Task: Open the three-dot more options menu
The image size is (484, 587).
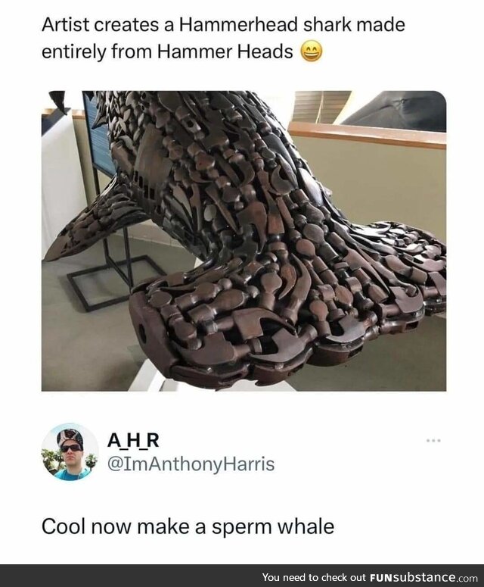Action: point(433,441)
